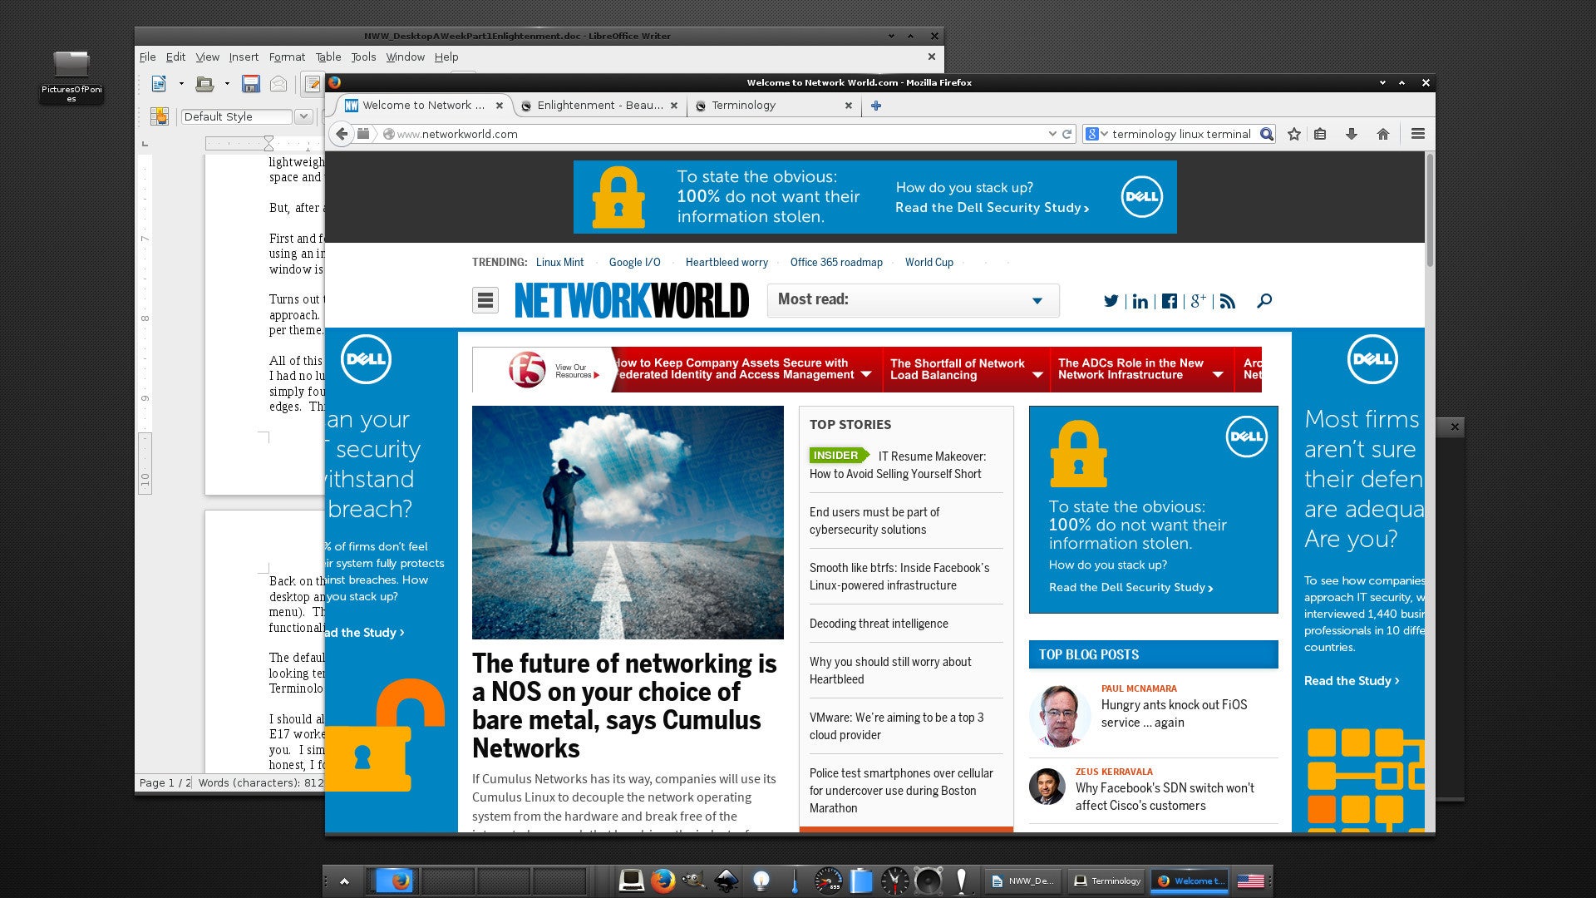Launch GIMP from the shelf

point(692,881)
